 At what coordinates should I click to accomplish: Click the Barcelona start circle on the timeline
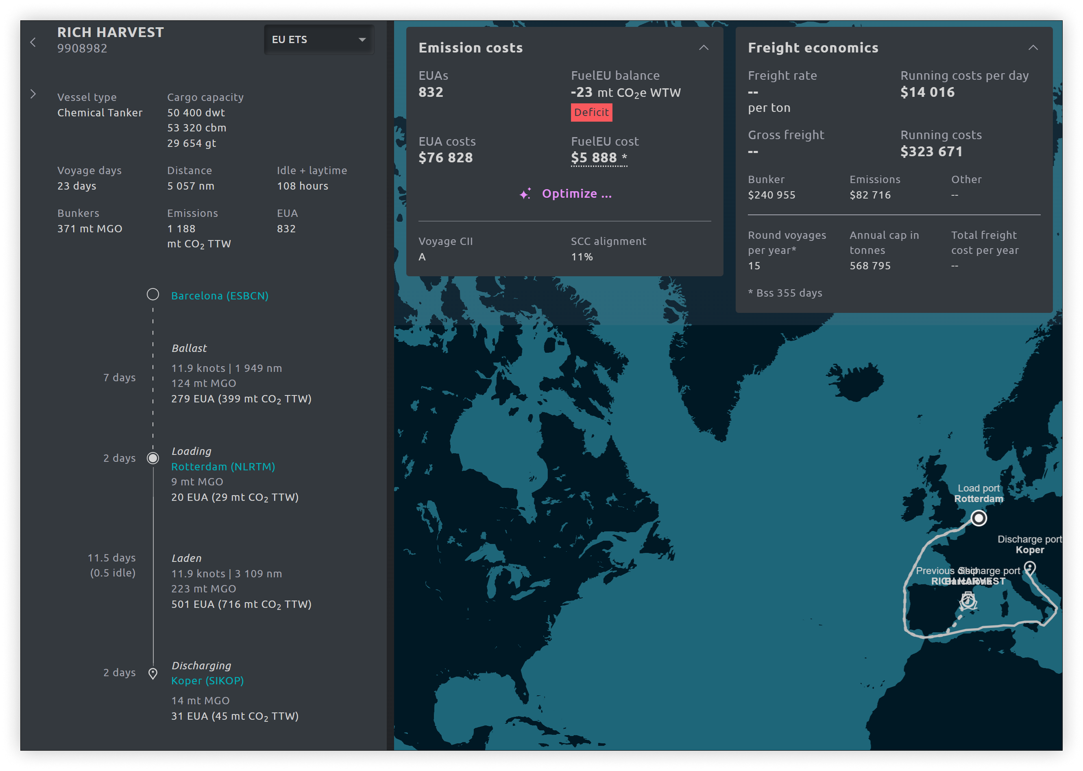[x=153, y=294]
